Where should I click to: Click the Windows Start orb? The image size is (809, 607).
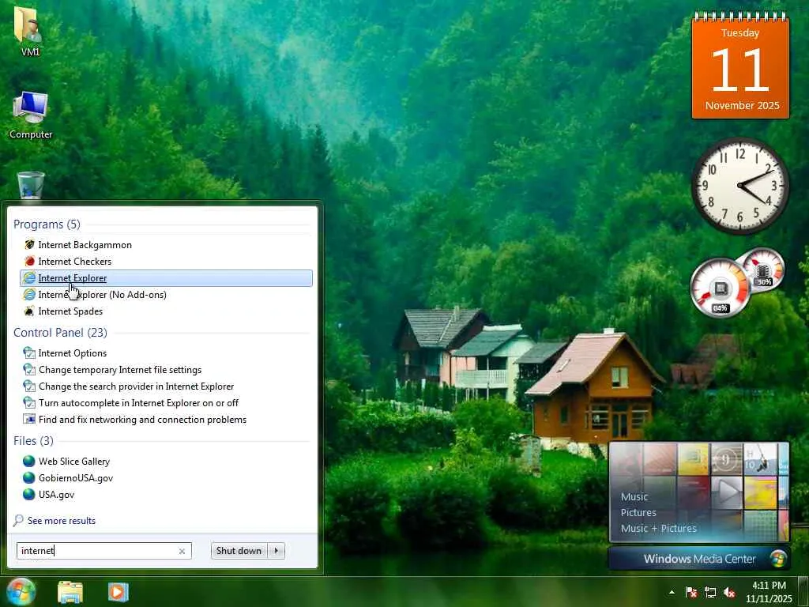(x=21, y=591)
